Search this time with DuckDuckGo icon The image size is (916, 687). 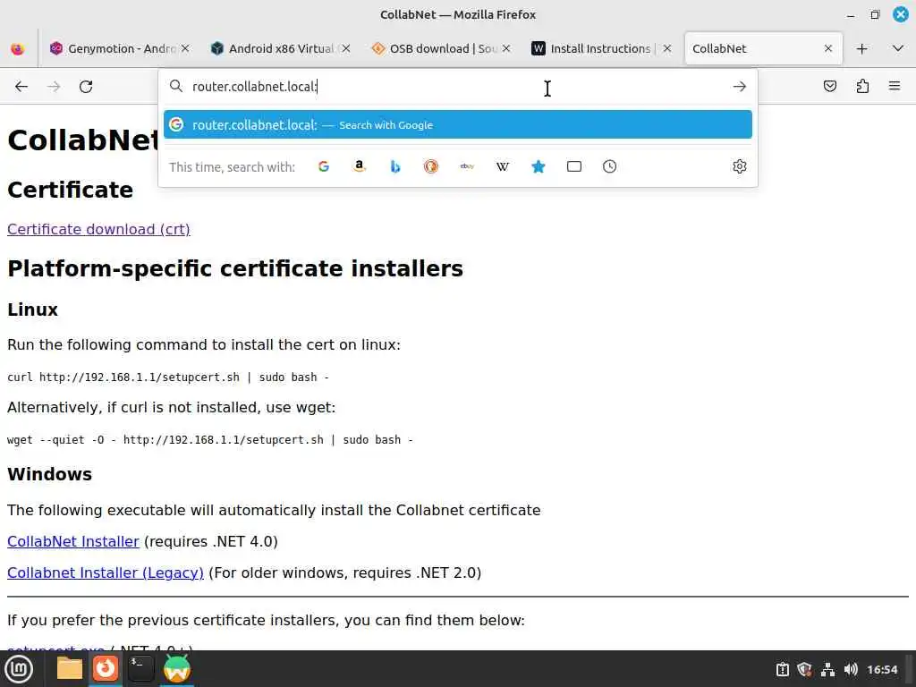point(430,166)
